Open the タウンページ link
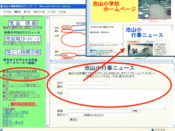 13,115
